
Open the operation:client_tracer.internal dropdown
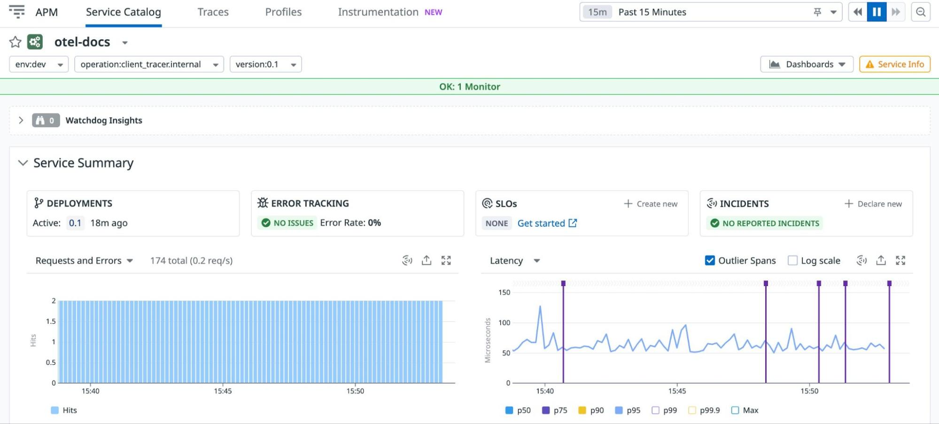(149, 64)
